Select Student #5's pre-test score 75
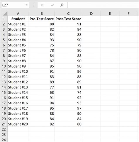This screenshot has width=139, height=142. coord(42,45)
